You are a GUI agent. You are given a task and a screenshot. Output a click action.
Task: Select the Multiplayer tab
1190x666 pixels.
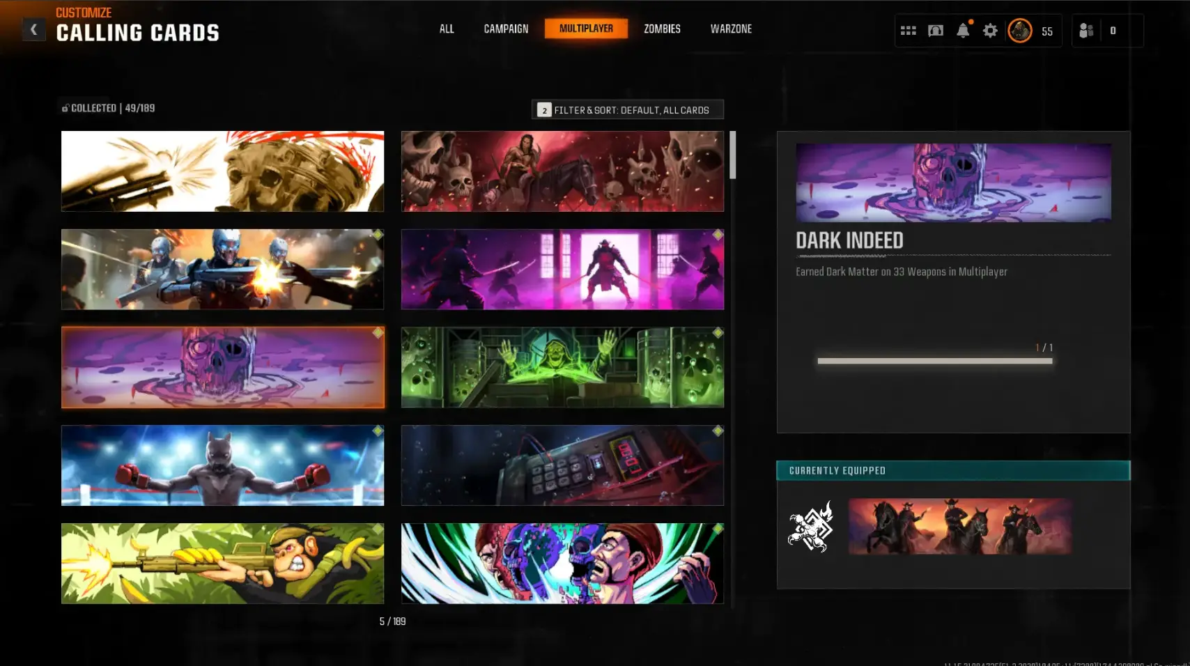point(586,29)
